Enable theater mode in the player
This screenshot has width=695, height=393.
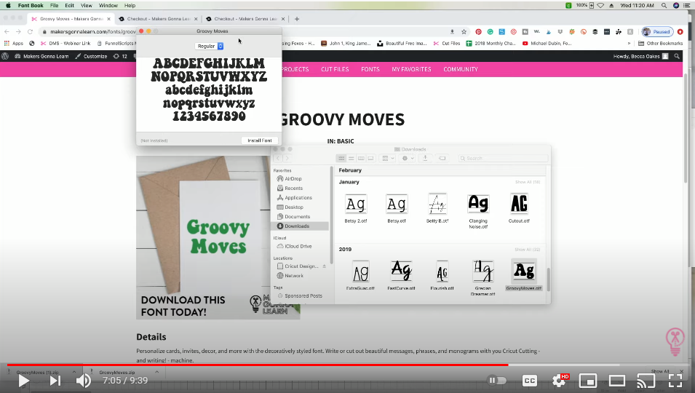[x=617, y=381]
